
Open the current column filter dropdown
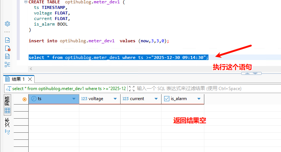(x=156, y=99)
